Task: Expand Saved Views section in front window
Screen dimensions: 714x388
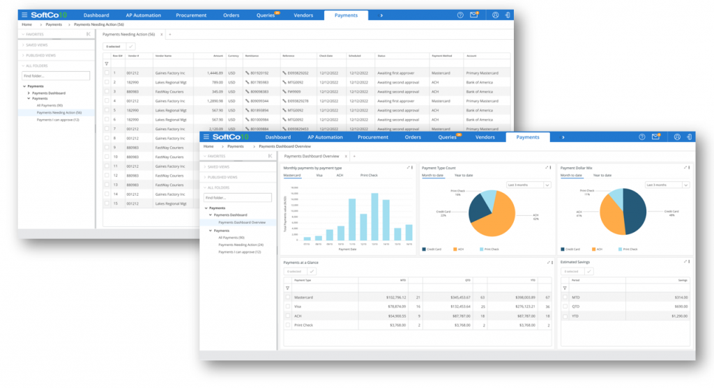Action: coord(216,167)
